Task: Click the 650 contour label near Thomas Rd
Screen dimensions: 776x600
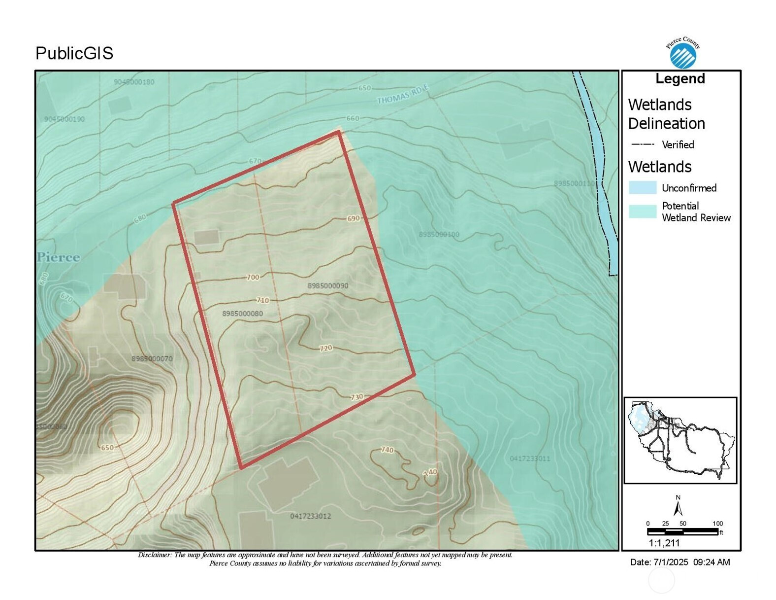Action: tap(364, 88)
